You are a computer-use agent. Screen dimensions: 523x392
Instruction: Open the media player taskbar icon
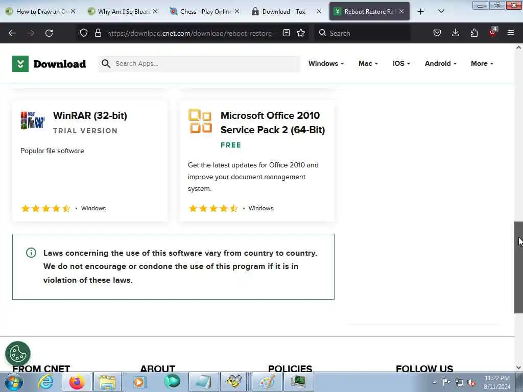pos(139,382)
